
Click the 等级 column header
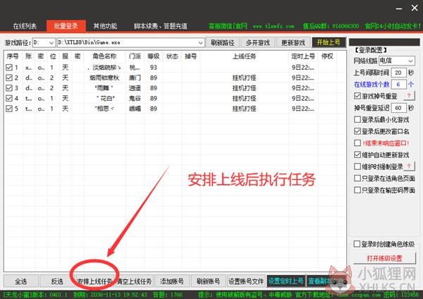(154, 56)
